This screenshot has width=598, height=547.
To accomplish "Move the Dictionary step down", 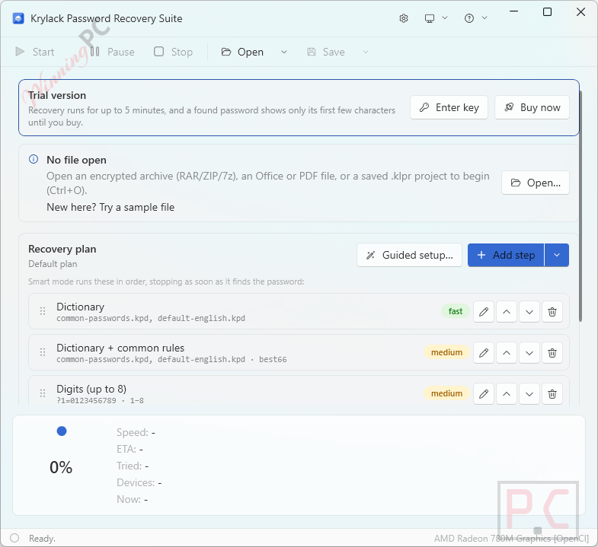I will [x=529, y=312].
